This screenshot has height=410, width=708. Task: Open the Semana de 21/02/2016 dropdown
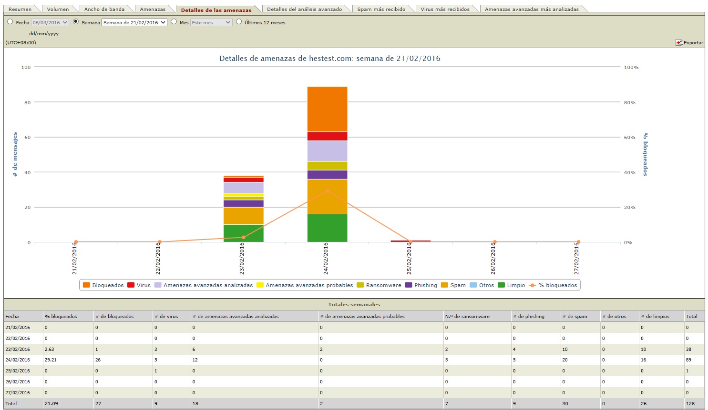(134, 22)
